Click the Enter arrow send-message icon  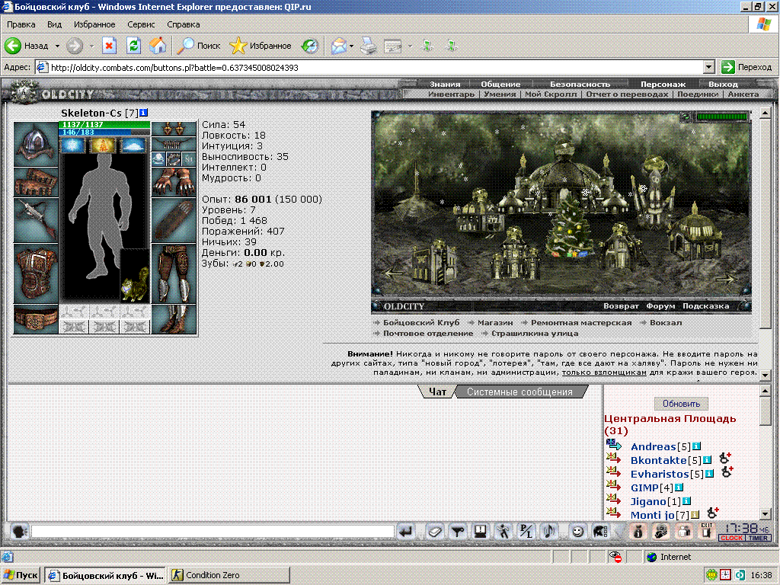(x=407, y=532)
